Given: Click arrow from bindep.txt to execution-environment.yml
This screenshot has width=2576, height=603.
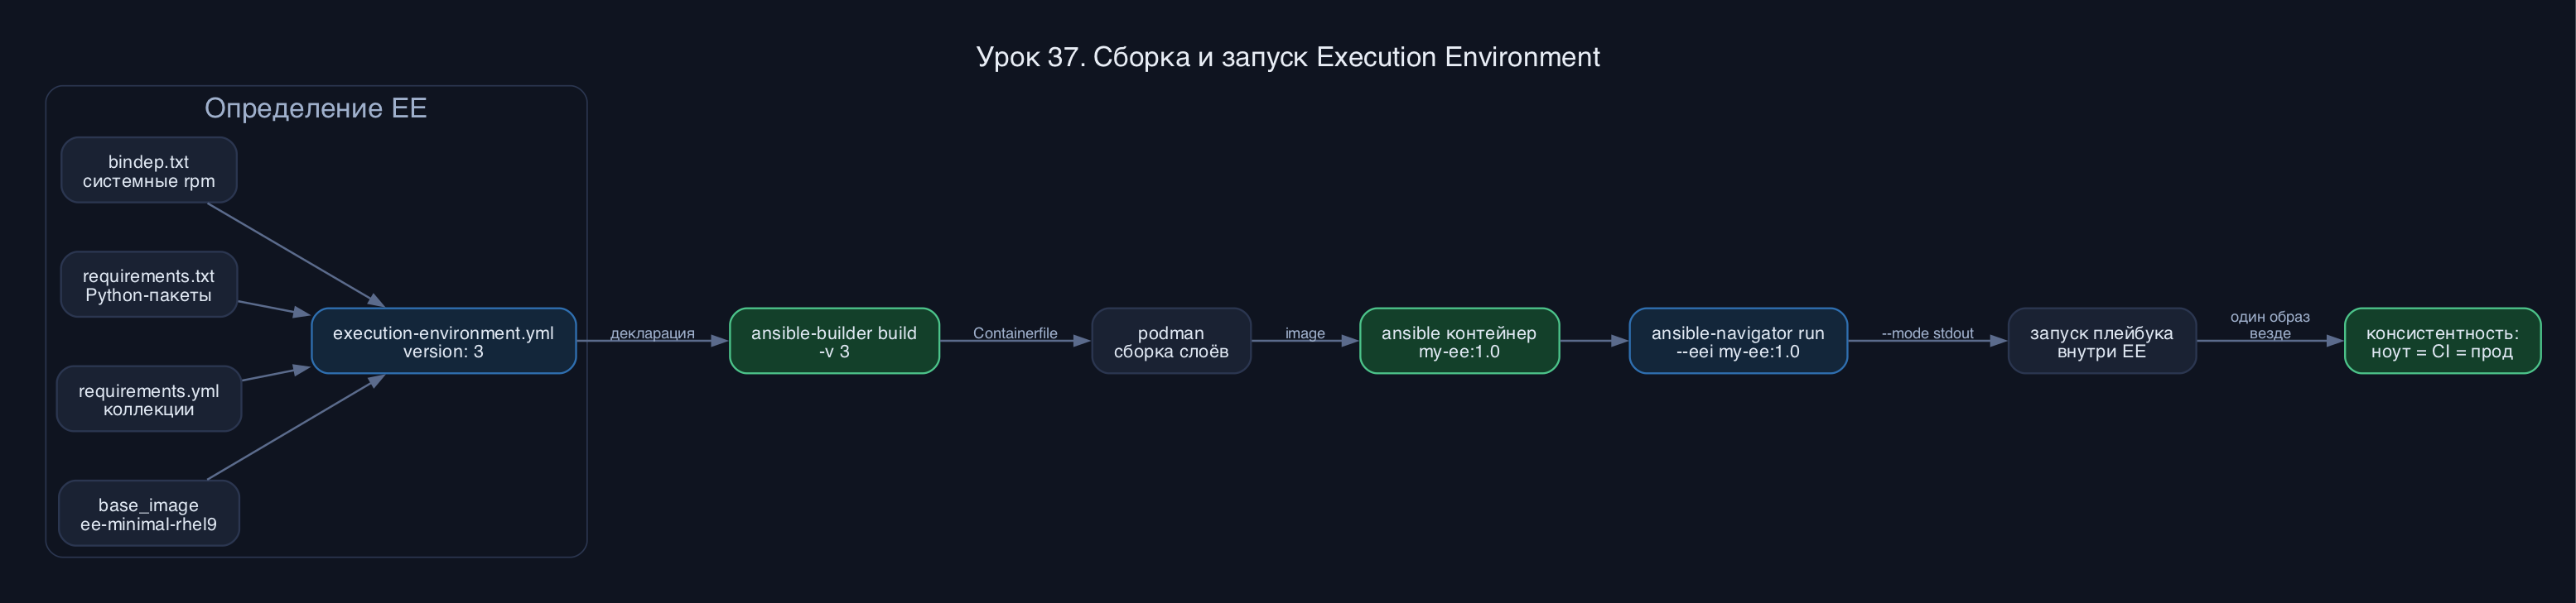Looking at the screenshot, I should click(x=295, y=255).
